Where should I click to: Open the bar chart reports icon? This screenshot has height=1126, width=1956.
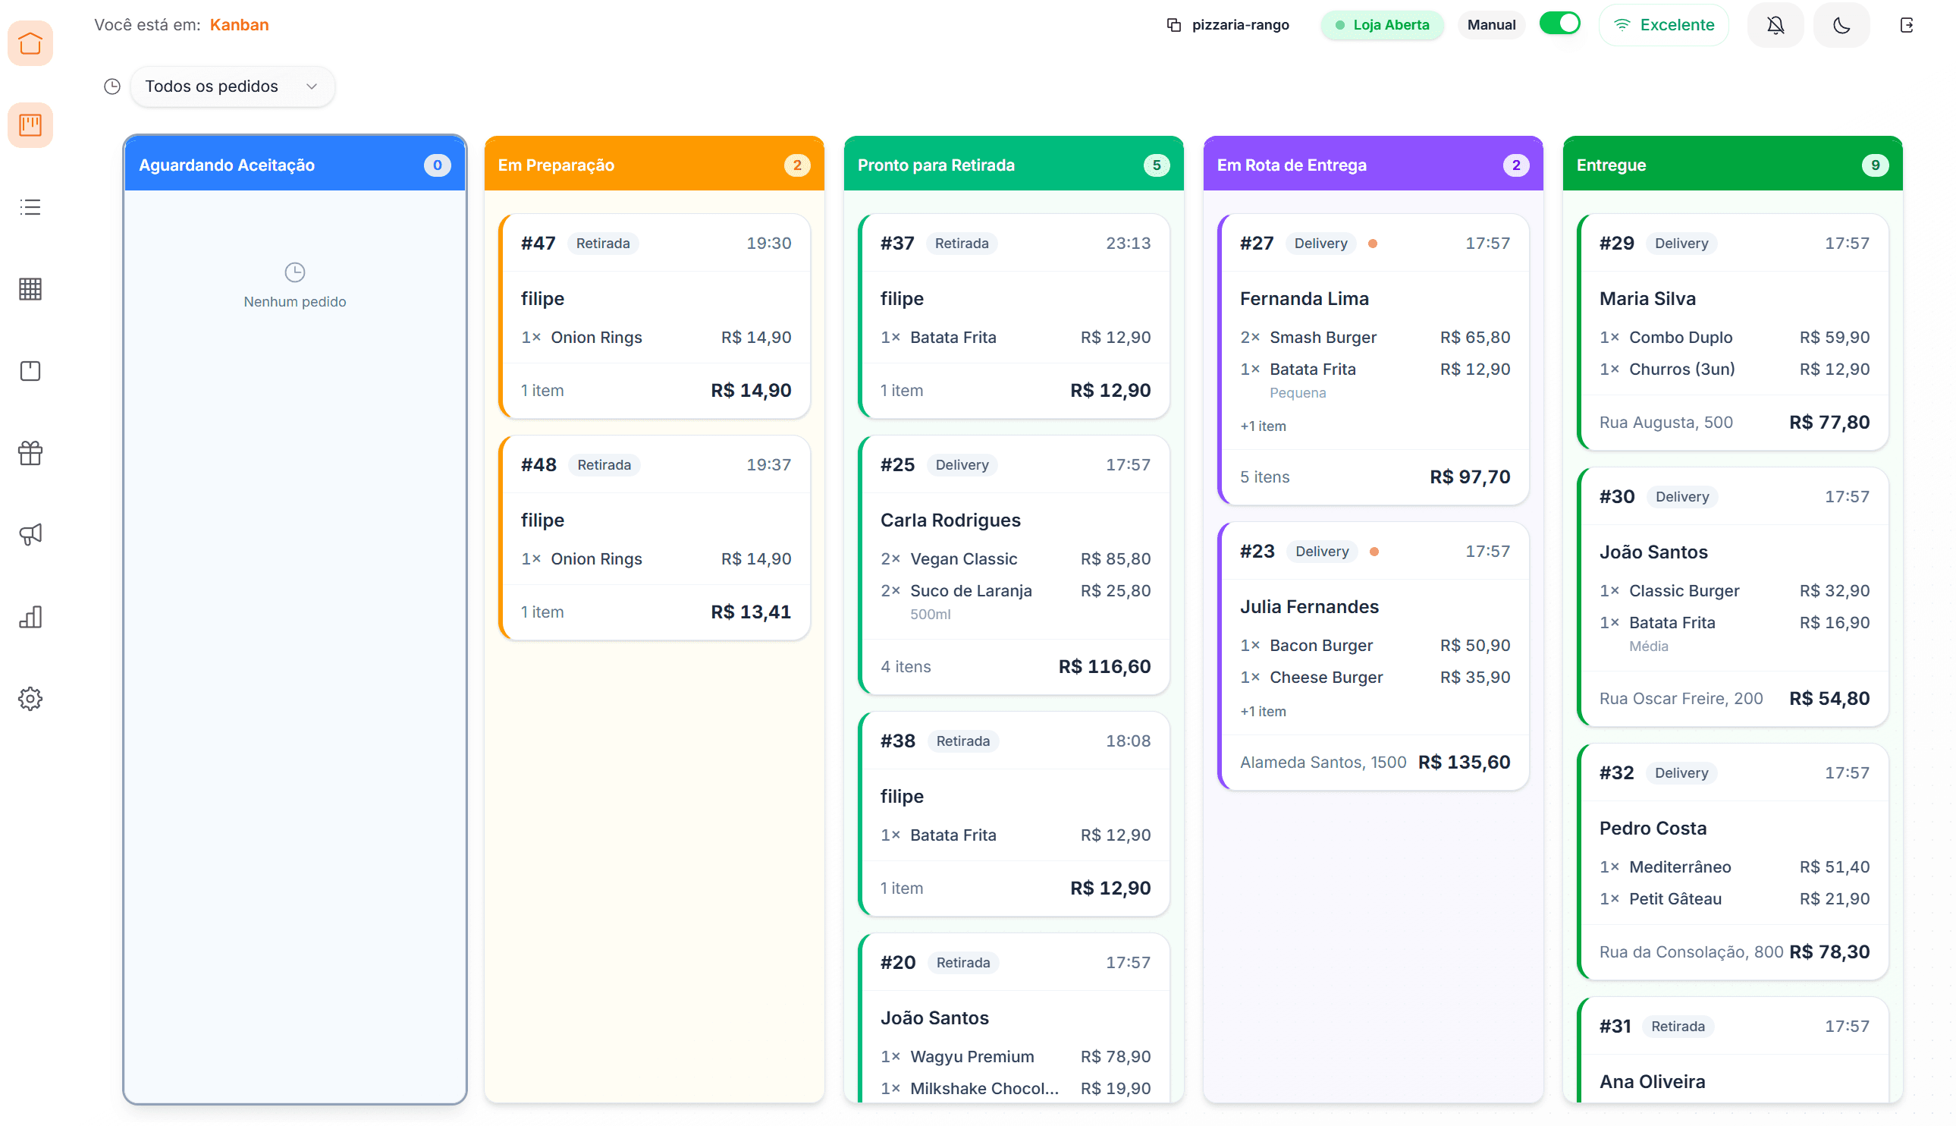tap(30, 616)
